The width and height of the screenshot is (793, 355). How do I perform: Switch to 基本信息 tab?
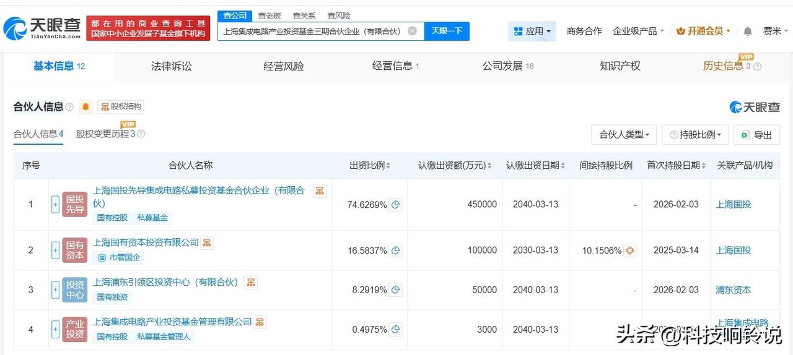pyautogui.click(x=59, y=66)
